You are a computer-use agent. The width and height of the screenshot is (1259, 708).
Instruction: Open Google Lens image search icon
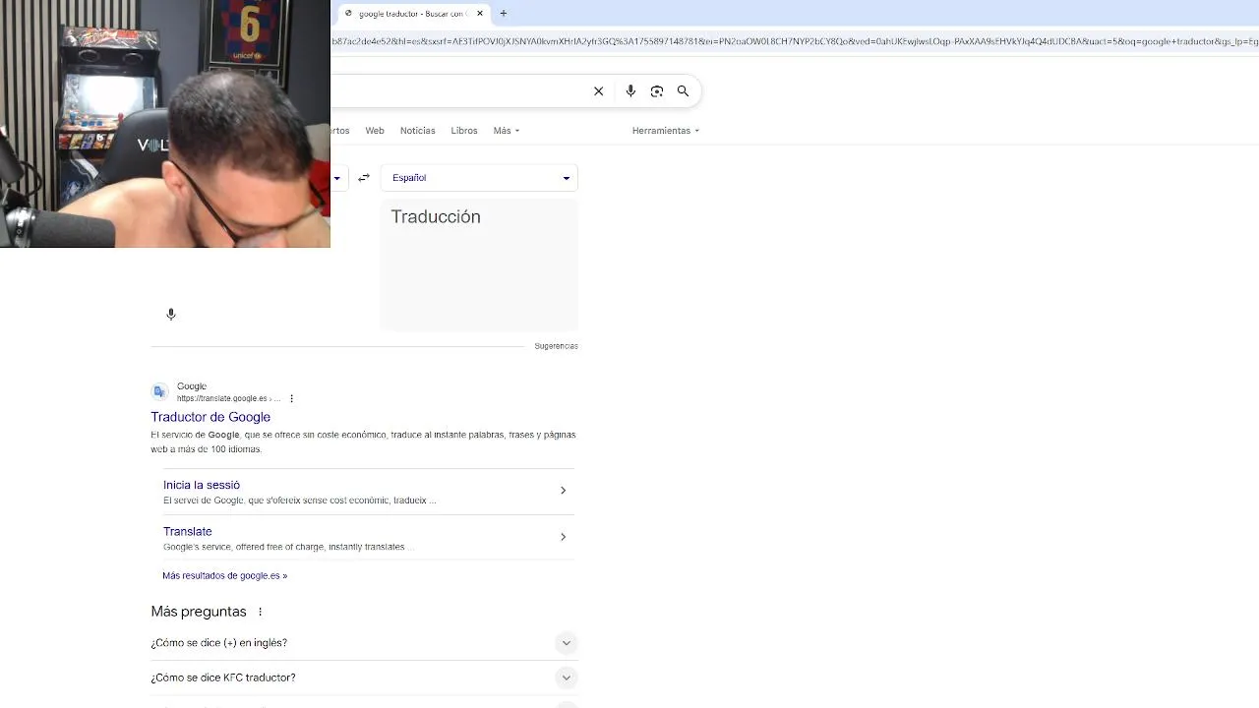657,91
